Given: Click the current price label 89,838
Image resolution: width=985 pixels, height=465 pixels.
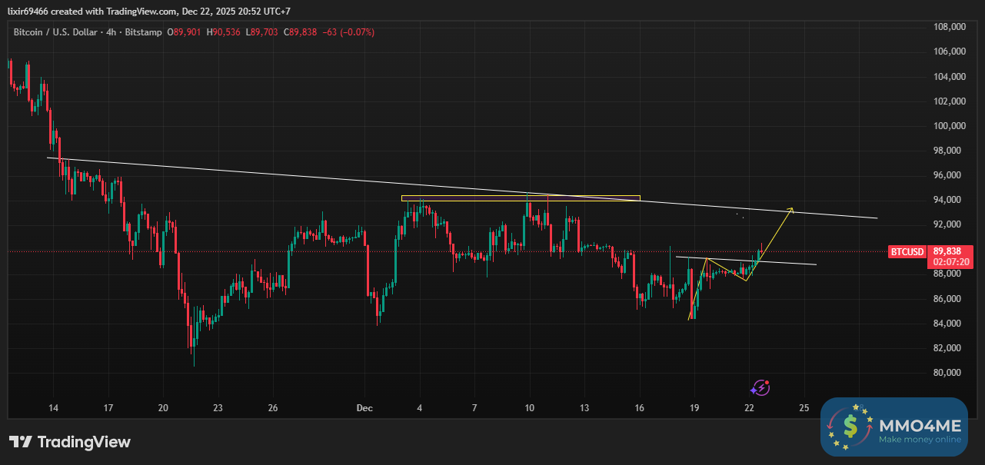Looking at the screenshot, I should click(x=947, y=251).
